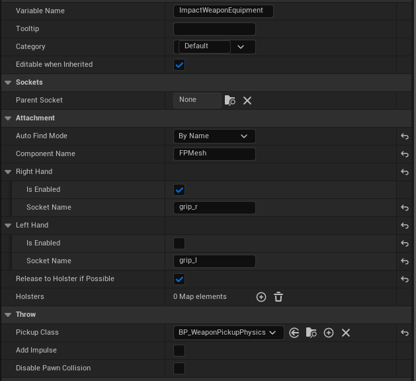Collapse the Throw section
The width and height of the screenshot is (416, 381).
point(8,315)
